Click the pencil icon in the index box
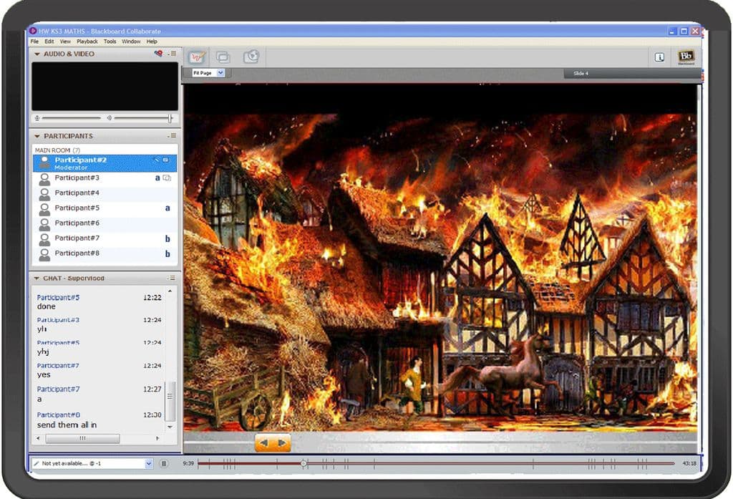Screen dimensions: 733x499 pyautogui.click(x=37, y=463)
